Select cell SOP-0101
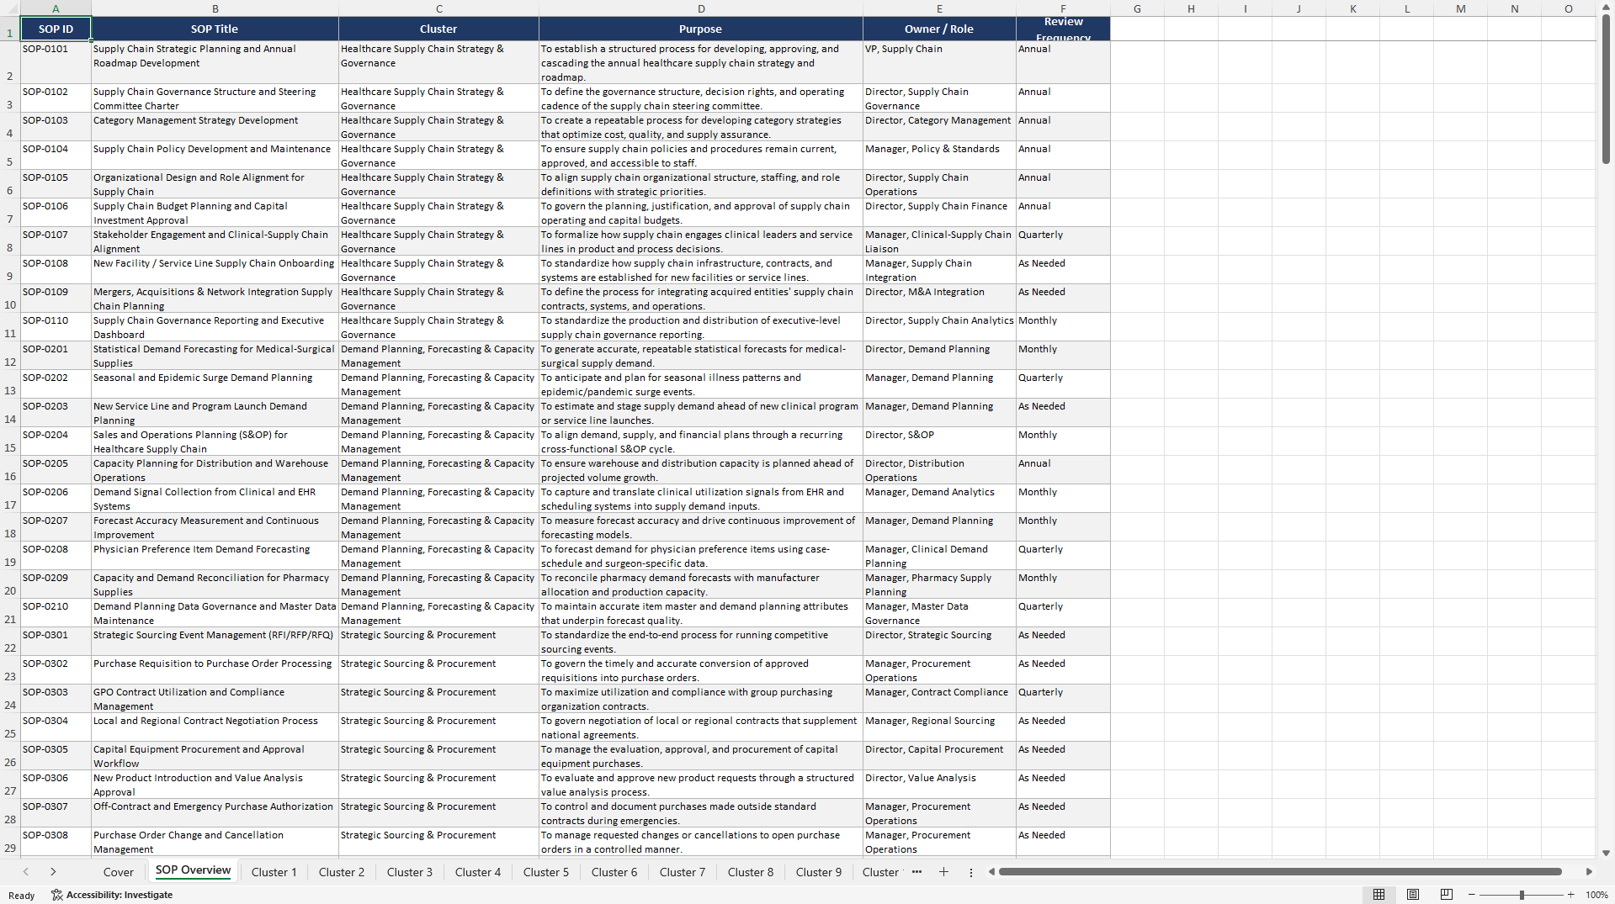The image size is (1615, 904). 56,62
